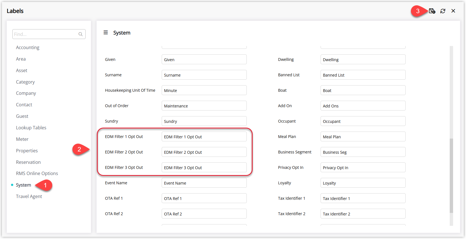
Task: Open the Contact labels section
Action: [24, 105]
